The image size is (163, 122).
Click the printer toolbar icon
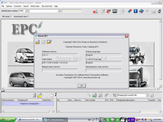pyautogui.click(x=122, y=11)
